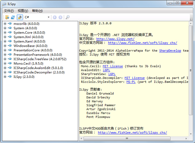Image resolution: width=195 pixels, height=143 pixels.
Task: Open the bottom fishlee.net ilspy_chs link
Action: [132, 132]
